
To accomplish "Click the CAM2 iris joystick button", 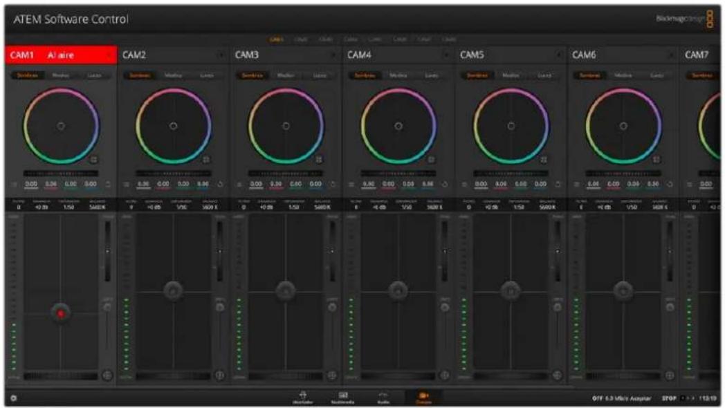I will click(x=174, y=290).
